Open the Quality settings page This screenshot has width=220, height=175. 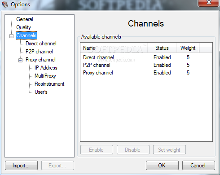23,27
